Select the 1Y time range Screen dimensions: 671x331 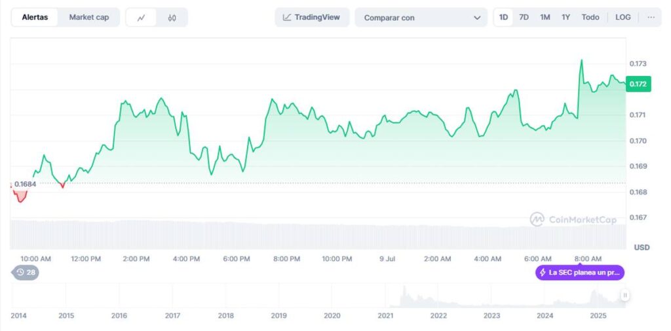pyautogui.click(x=566, y=18)
